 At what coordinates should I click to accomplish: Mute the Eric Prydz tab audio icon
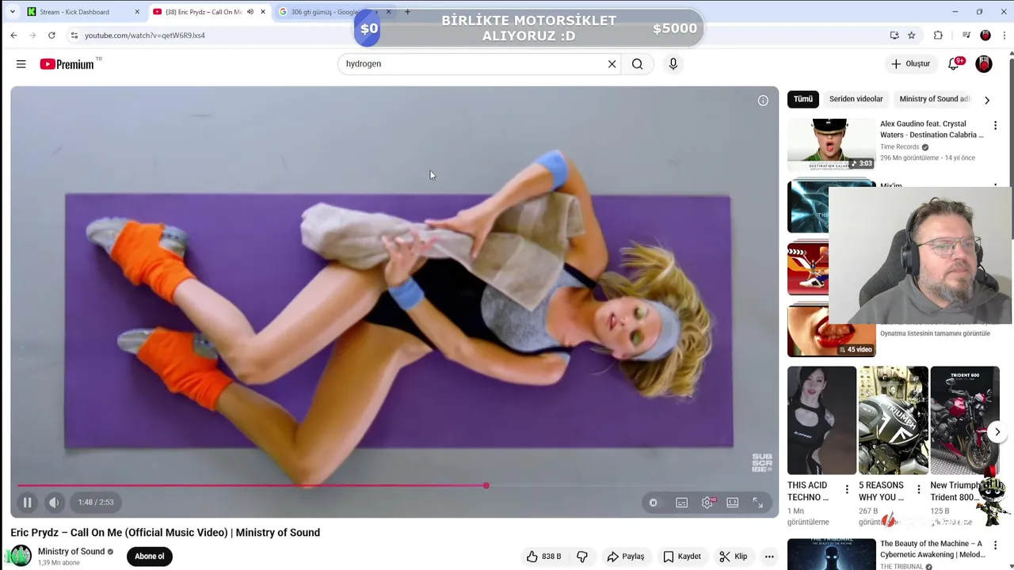[x=250, y=12]
